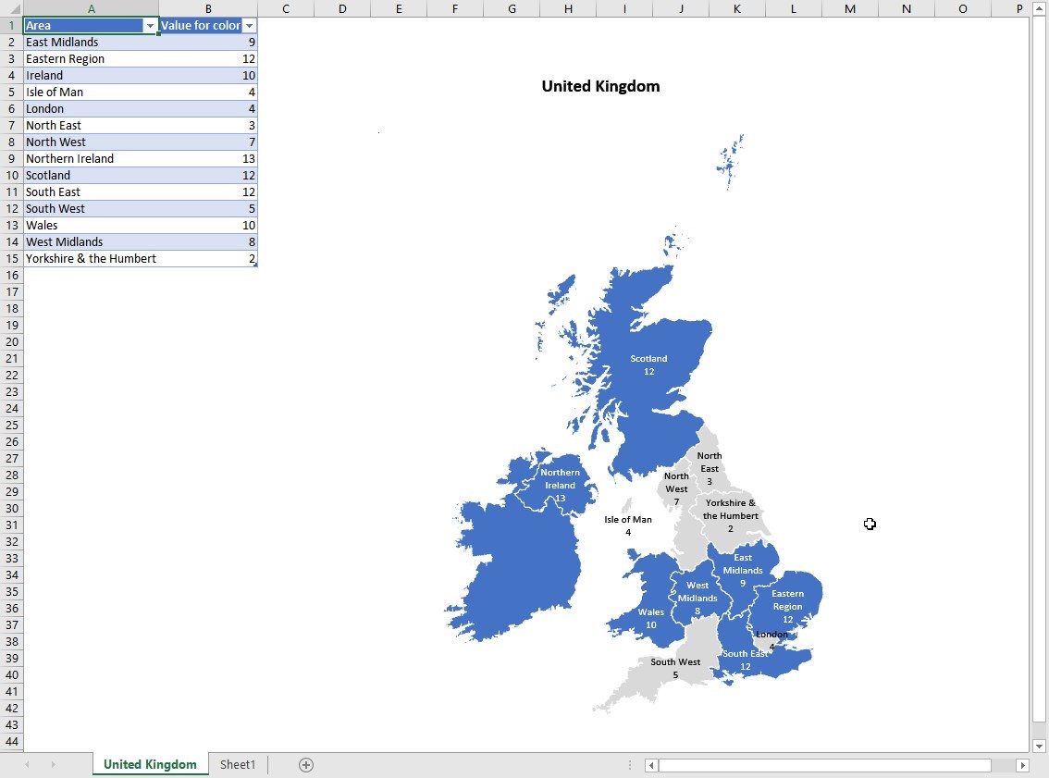Select the North East cell in table
Image resolution: width=1049 pixels, height=778 pixels.
[x=91, y=126]
